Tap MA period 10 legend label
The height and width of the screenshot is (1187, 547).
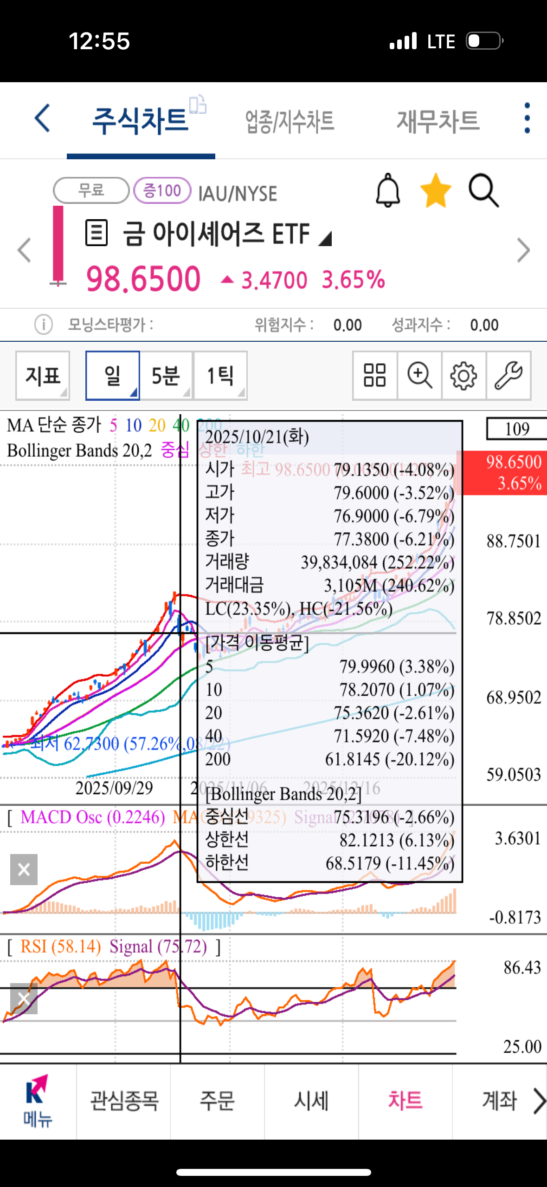coord(133,425)
